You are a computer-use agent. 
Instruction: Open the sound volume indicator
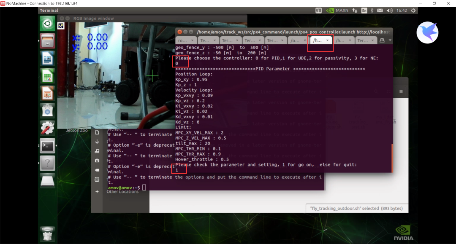tap(389, 11)
